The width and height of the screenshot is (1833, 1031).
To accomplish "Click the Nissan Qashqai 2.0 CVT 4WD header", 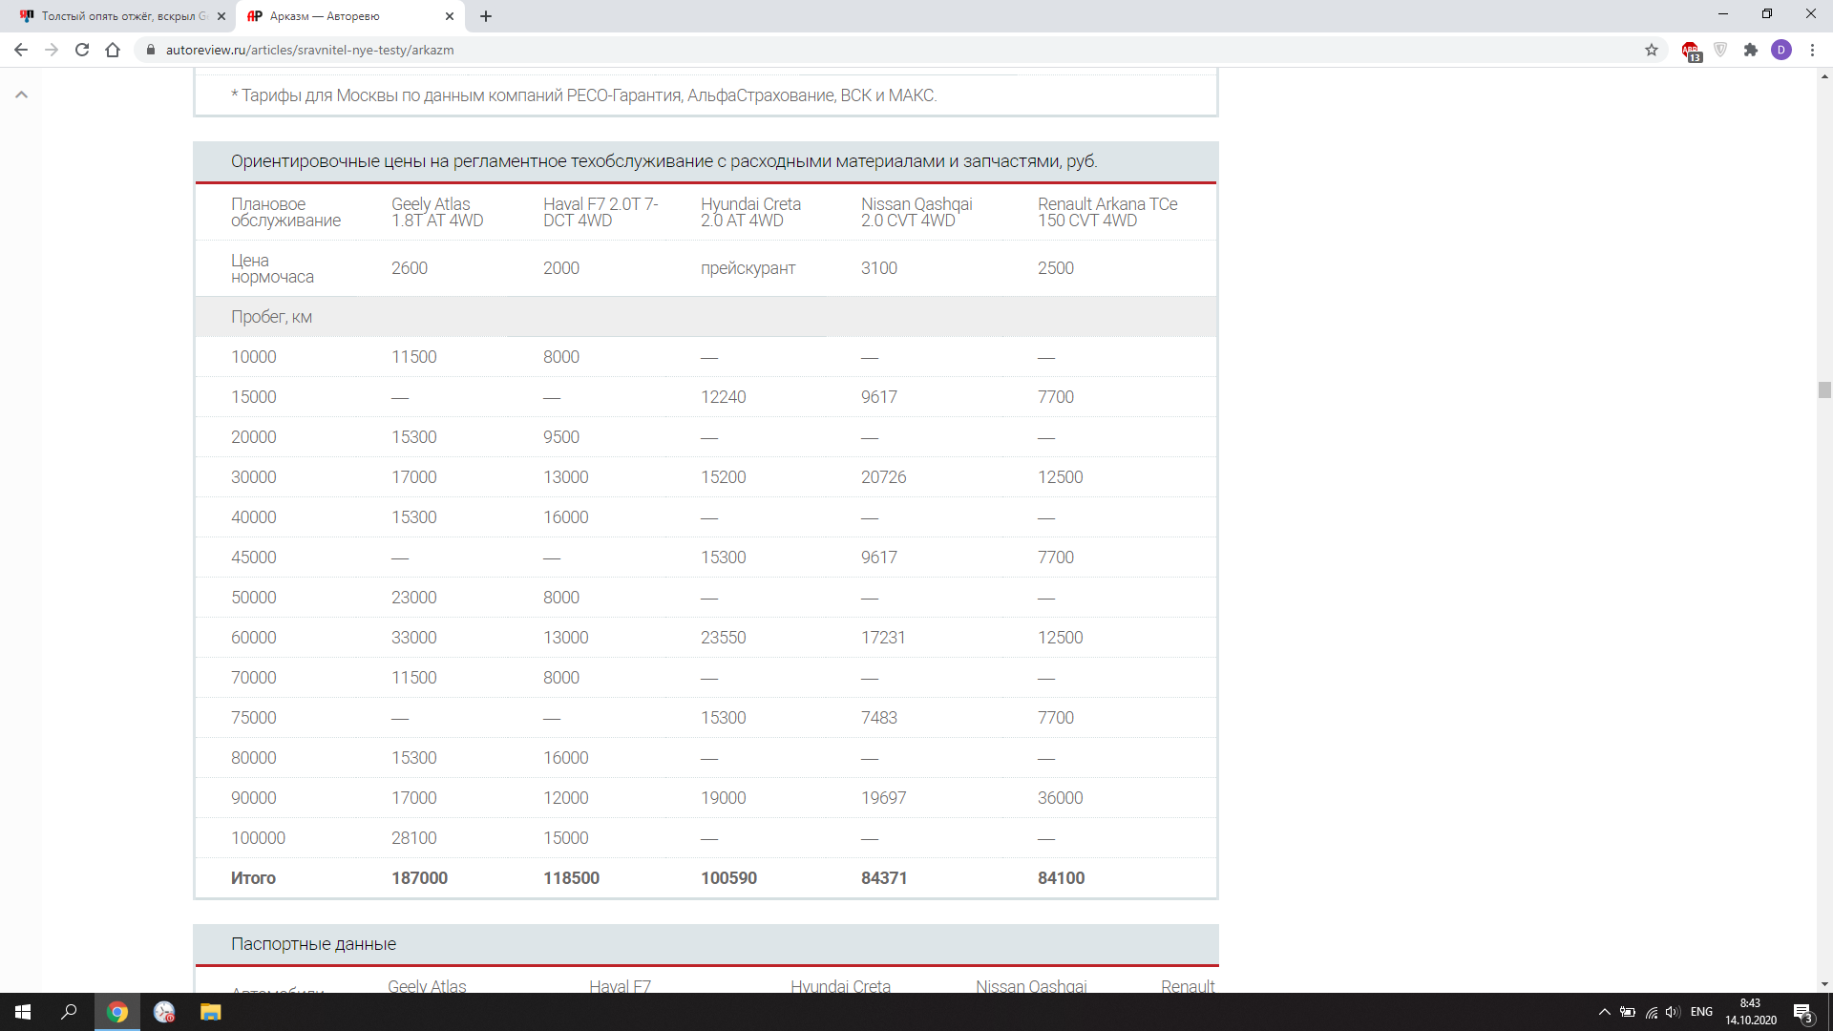I will pyautogui.click(x=916, y=212).
